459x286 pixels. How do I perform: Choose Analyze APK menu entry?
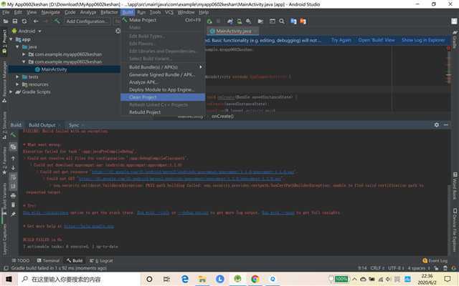[x=163, y=82]
